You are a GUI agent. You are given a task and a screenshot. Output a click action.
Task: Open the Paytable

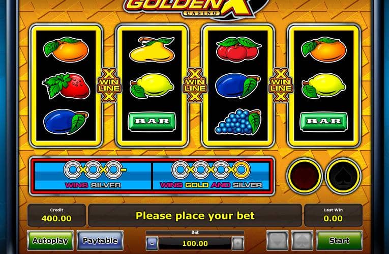tap(100, 240)
